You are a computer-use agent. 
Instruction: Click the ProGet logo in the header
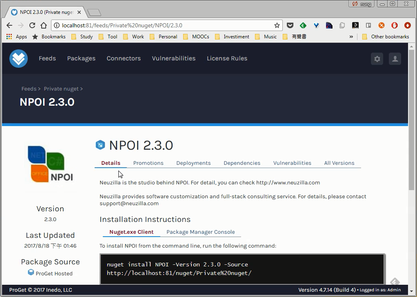click(x=19, y=58)
